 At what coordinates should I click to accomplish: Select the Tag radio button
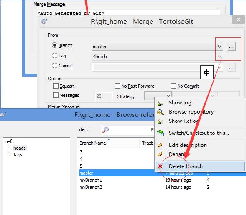55,55
